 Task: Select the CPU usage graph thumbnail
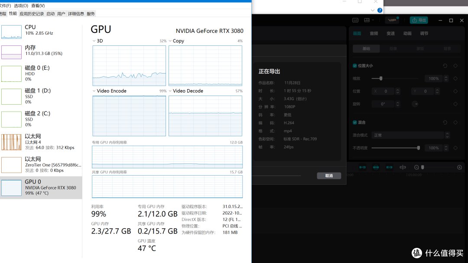tap(11, 32)
